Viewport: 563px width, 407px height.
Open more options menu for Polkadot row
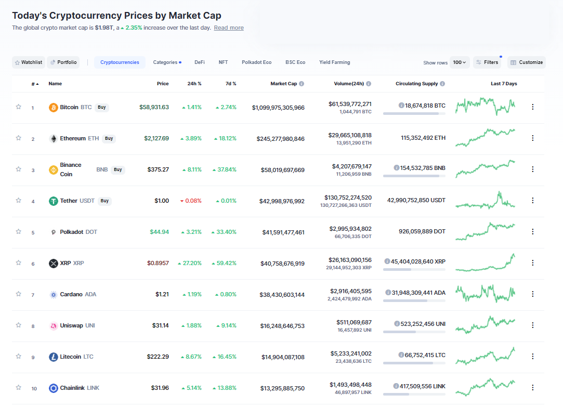click(x=532, y=232)
